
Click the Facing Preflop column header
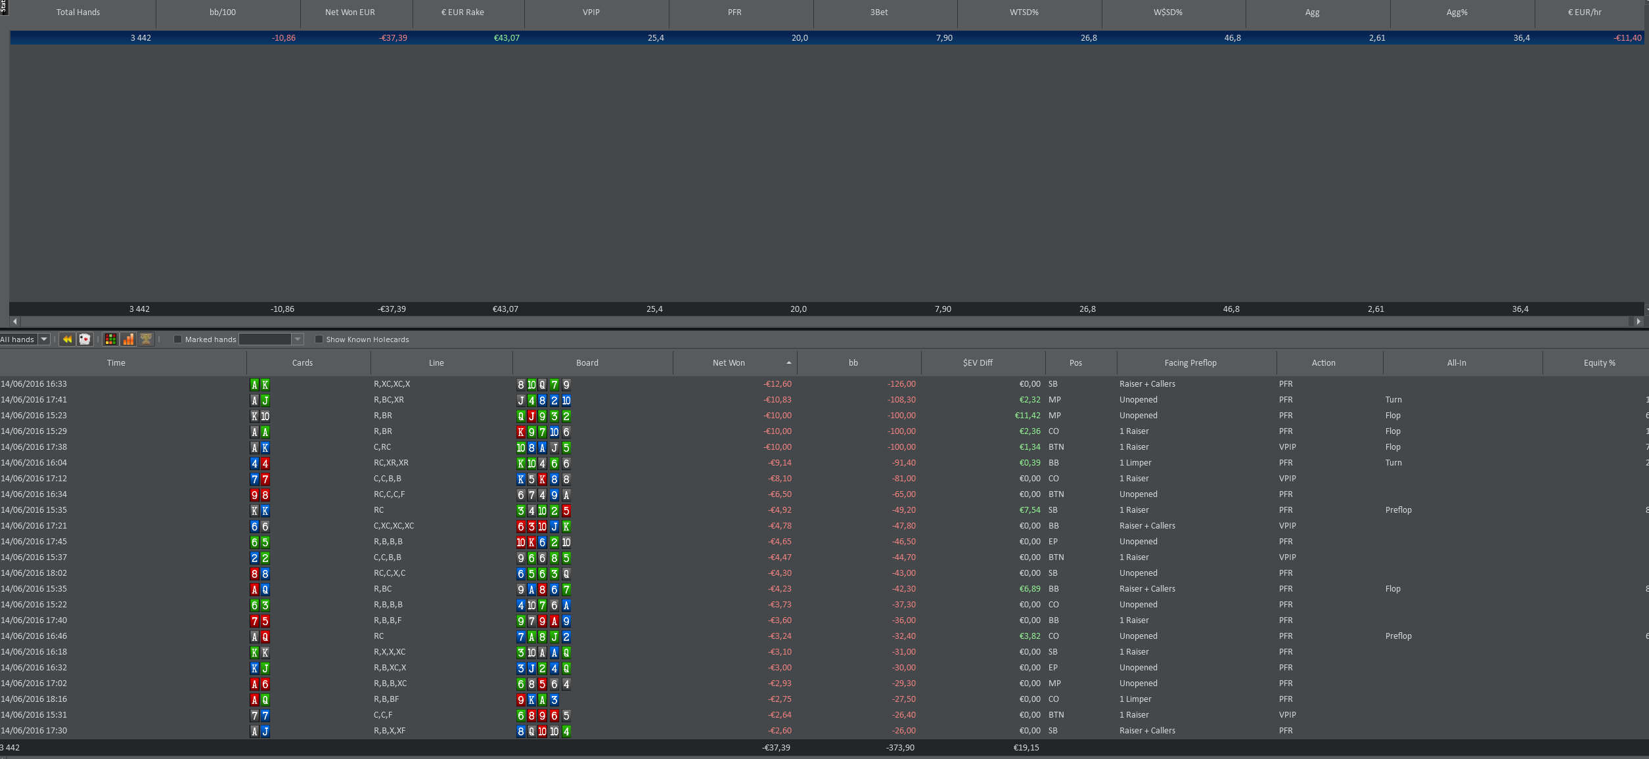1190,363
